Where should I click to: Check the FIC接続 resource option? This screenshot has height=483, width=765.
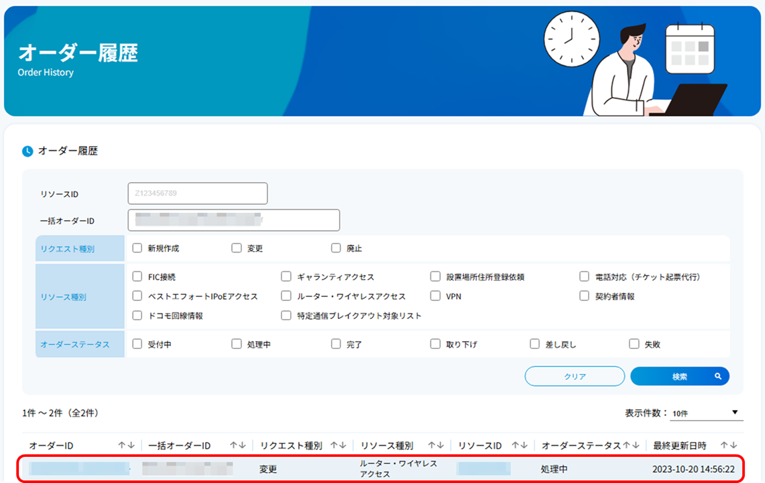click(136, 276)
